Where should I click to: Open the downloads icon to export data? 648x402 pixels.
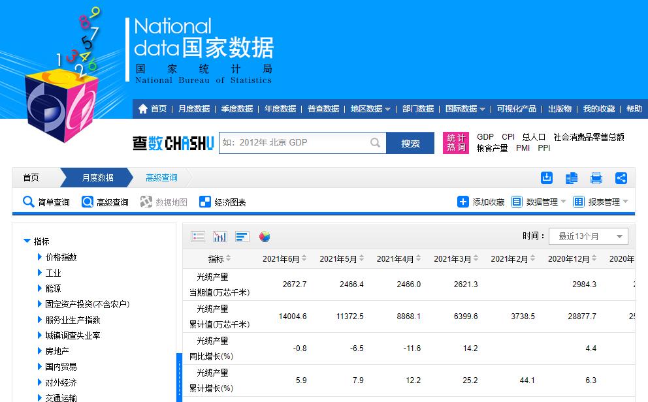coord(547,178)
